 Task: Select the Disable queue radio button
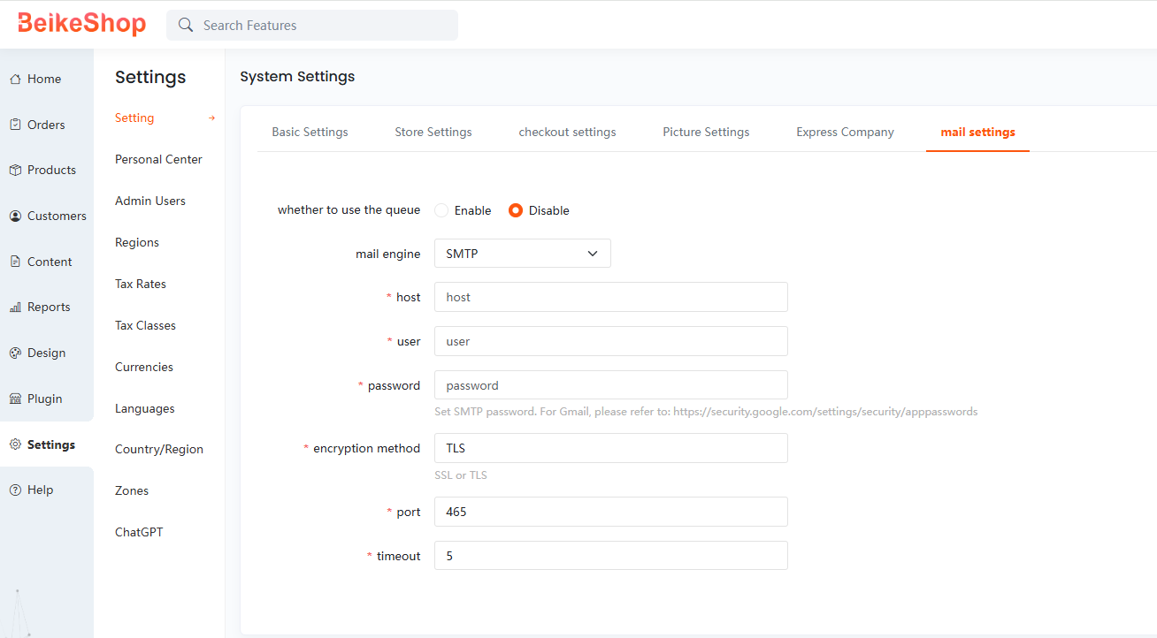pos(516,210)
